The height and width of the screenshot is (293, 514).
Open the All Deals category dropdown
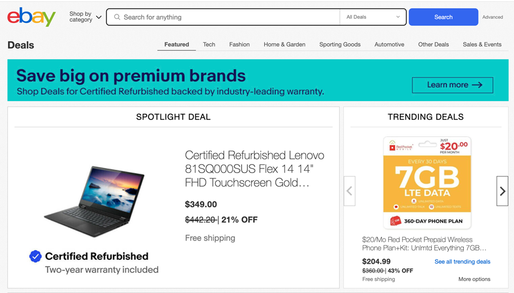tap(373, 17)
